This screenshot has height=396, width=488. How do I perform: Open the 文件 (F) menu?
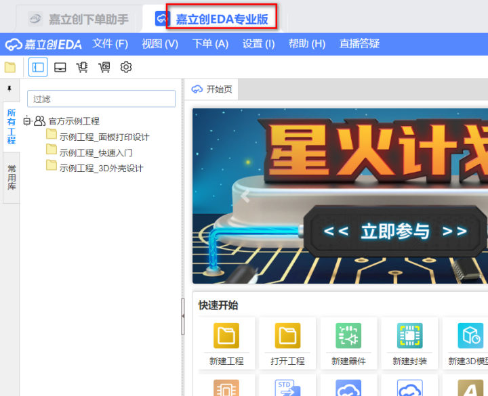110,44
